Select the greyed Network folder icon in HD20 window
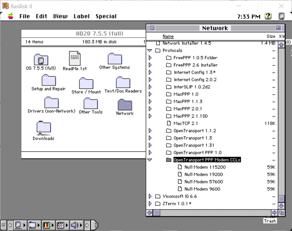Screen dimensions: 292x231 click(125, 105)
